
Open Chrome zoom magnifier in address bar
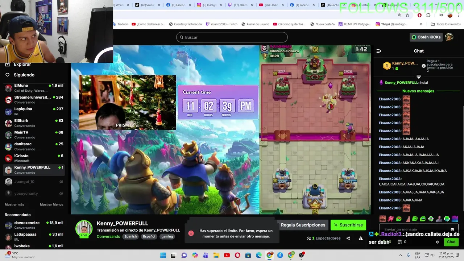pyautogui.click(x=399, y=15)
